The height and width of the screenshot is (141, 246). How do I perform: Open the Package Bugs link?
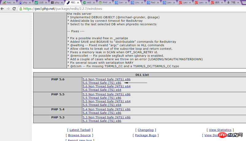145,135
